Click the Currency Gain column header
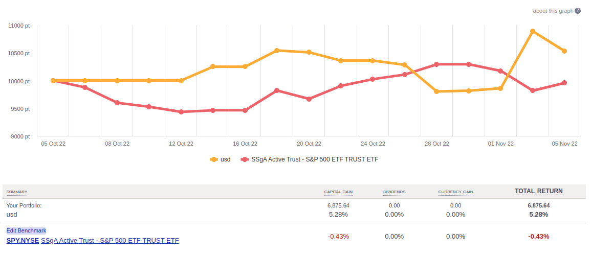591x256 pixels. [x=455, y=192]
